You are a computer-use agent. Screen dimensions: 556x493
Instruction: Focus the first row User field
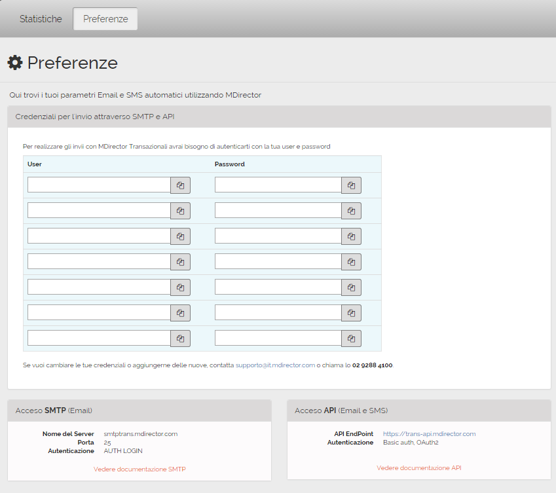tap(99, 185)
